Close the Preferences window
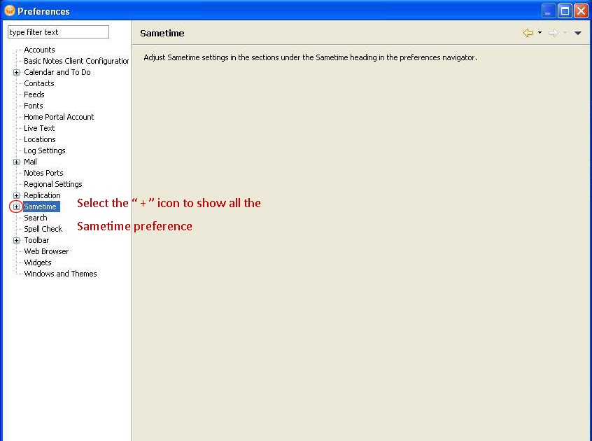The image size is (592, 441). [581, 11]
